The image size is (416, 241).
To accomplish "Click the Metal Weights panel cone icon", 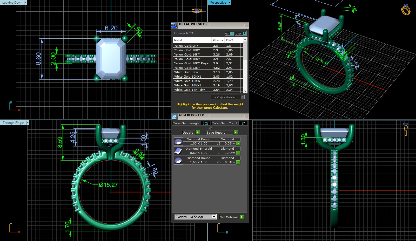I will [x=174, y=25].
